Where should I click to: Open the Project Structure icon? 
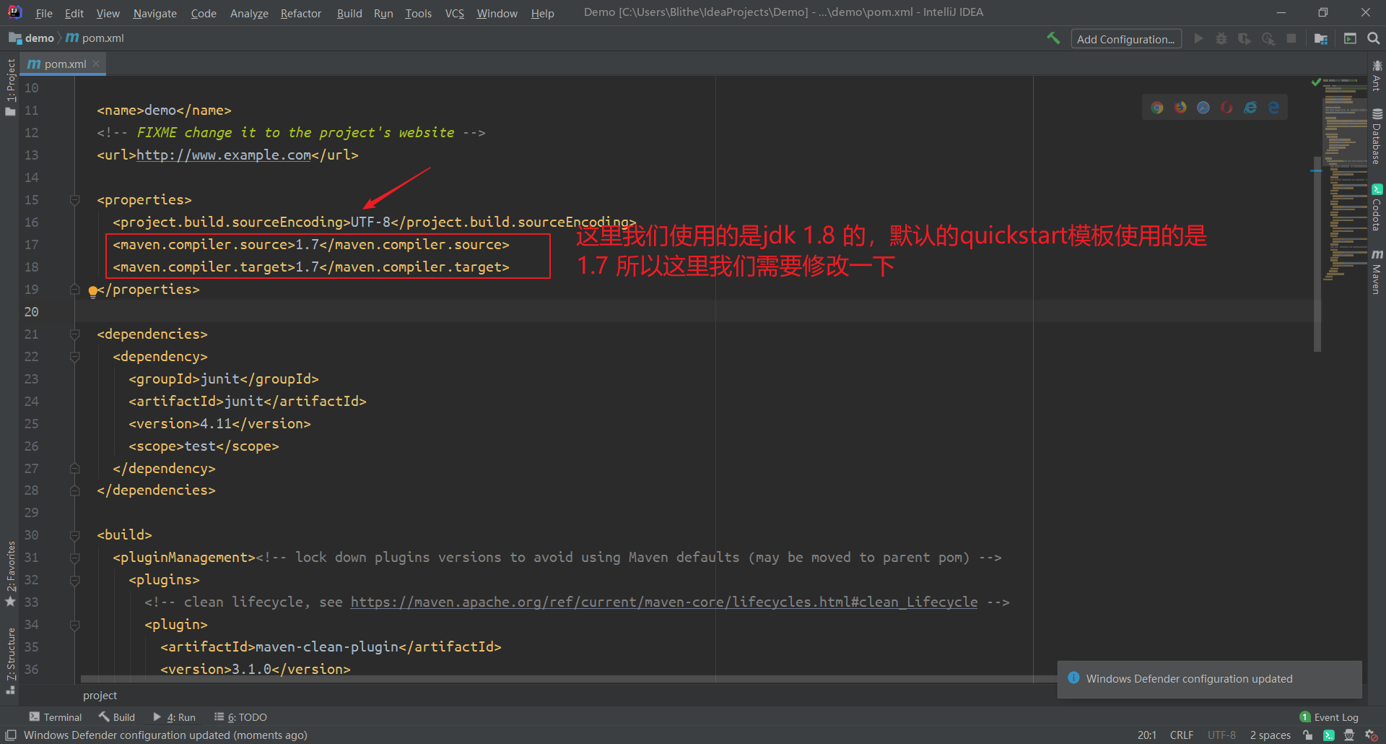(1321, 38)
